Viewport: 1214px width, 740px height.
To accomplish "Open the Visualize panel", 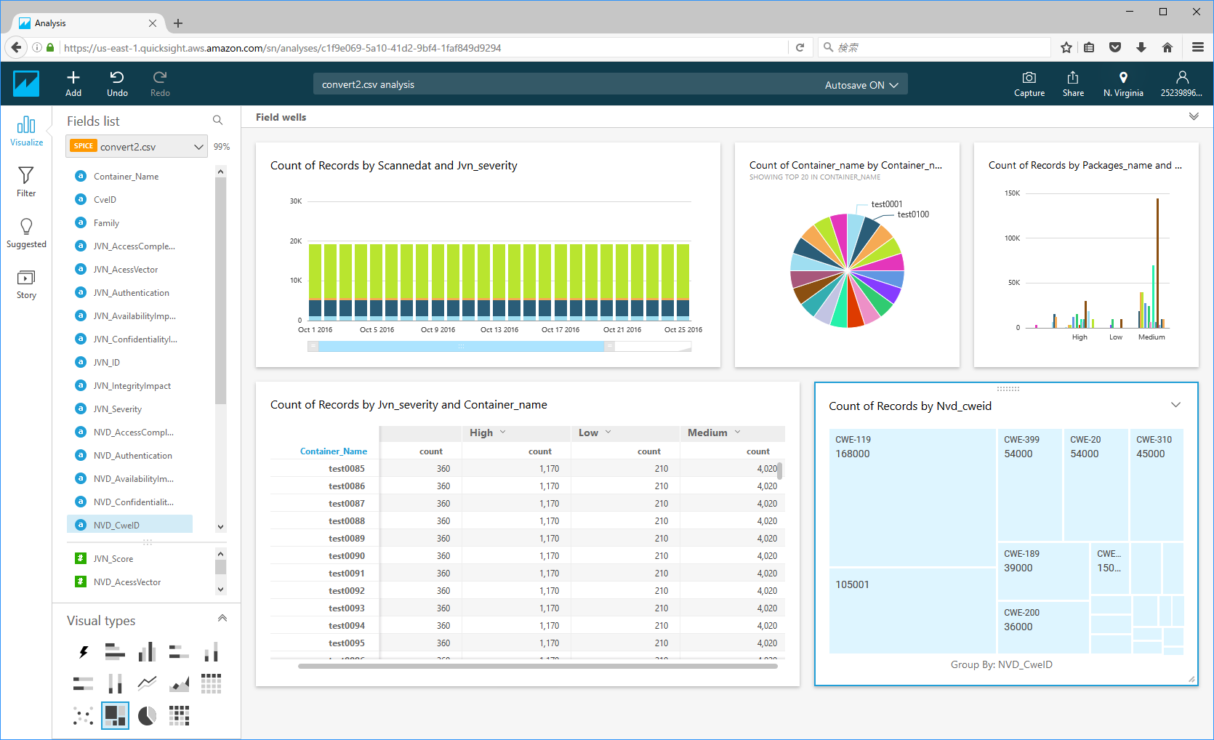I will tap(26, 131).
